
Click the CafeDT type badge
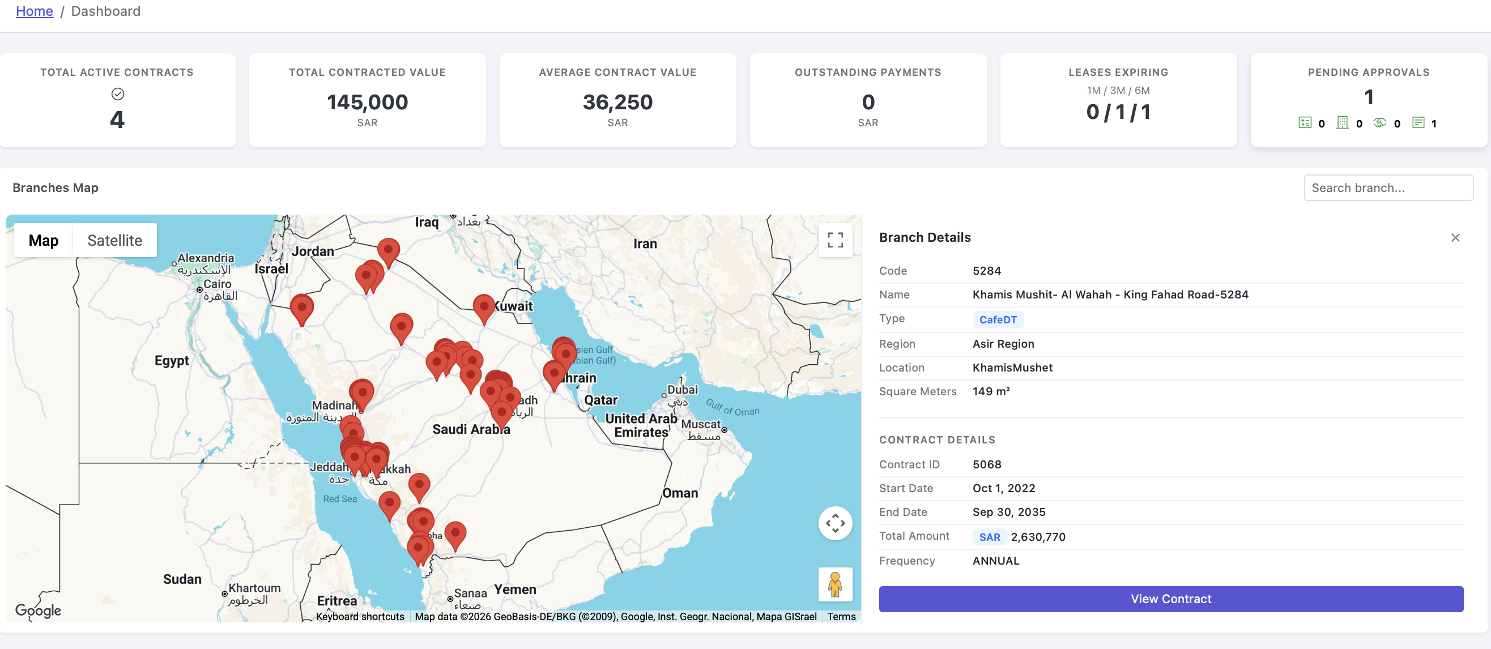click(x=997, y=319)
